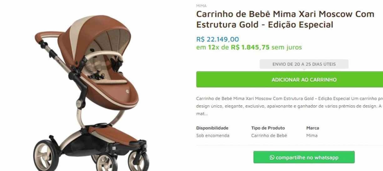Click the Carrinho de Bebê Mima Xari title
The image size is (383, 171).
click(x=285, y=19)
